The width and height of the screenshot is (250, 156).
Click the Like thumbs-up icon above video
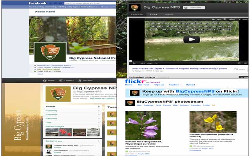tap(213, 19)
